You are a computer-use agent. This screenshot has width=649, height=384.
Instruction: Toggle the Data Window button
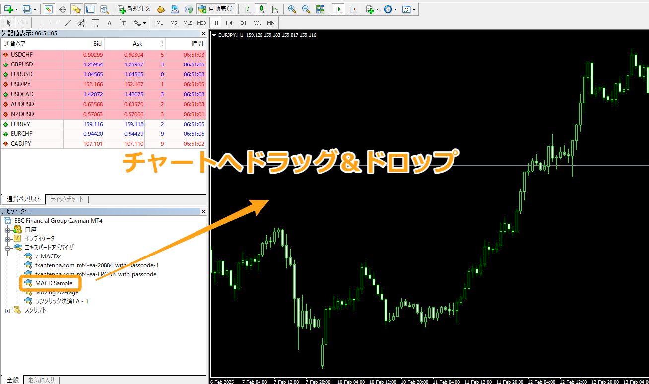tap(63, 9)
